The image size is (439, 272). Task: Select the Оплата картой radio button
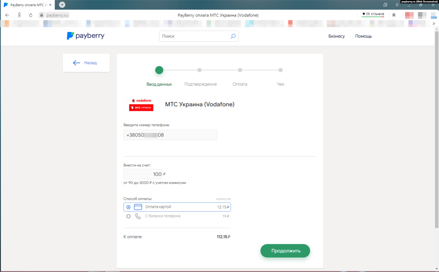[128, 207]
